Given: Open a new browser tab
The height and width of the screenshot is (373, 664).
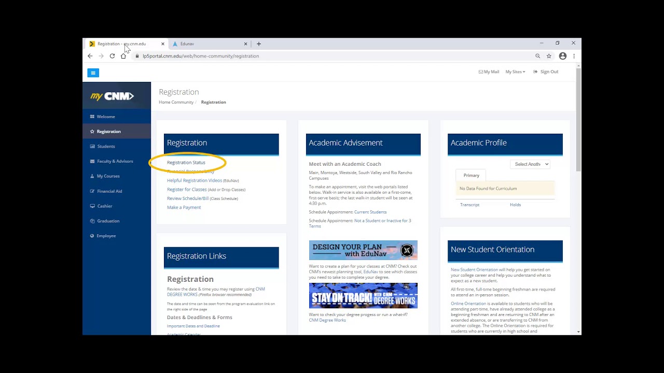Looking at the screenshot, I should click(259, 44).
